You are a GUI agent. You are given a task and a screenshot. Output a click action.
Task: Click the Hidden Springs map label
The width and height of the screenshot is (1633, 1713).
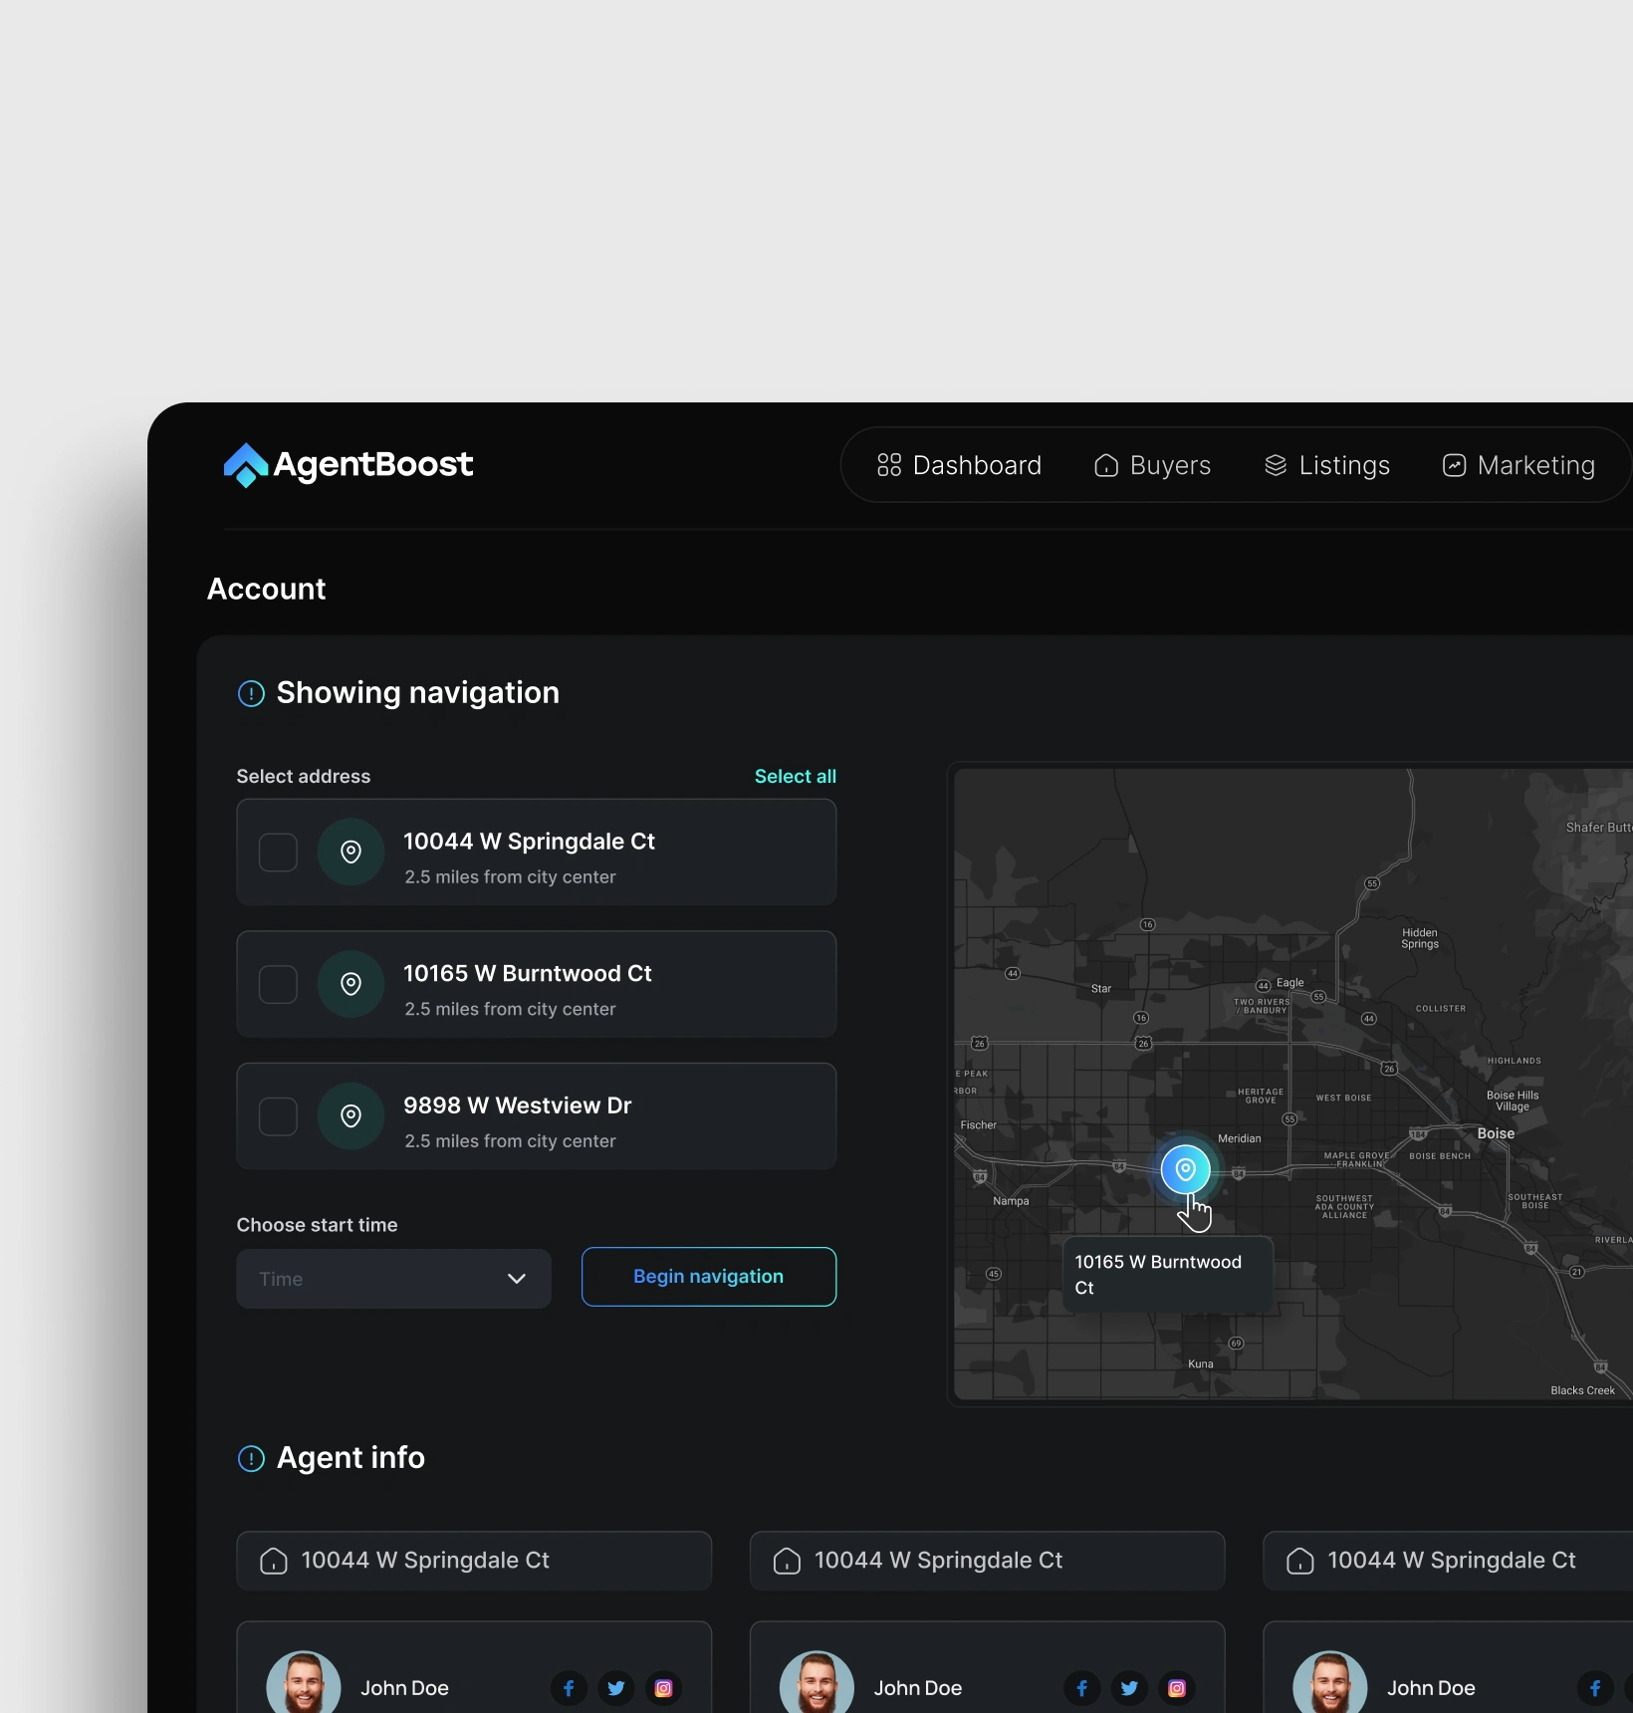point(1420,938)
